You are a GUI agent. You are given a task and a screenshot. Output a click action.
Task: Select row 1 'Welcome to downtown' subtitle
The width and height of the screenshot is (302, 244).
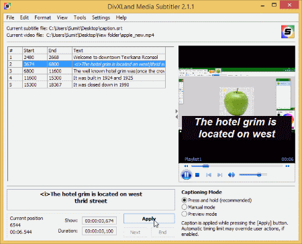pyautogui.click(x=87, y=57)
